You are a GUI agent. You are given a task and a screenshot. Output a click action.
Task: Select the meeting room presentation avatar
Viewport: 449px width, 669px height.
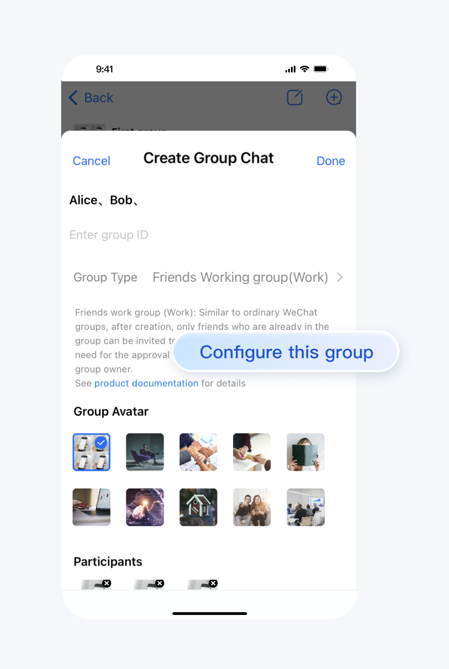(305, 507)
